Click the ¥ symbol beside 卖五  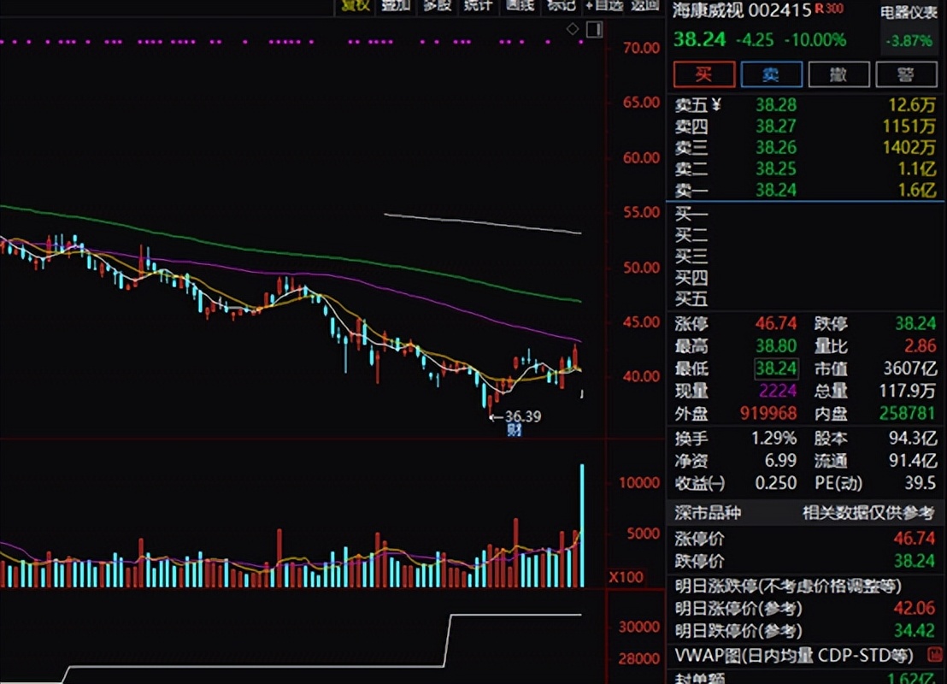click(x=716, y=105)
